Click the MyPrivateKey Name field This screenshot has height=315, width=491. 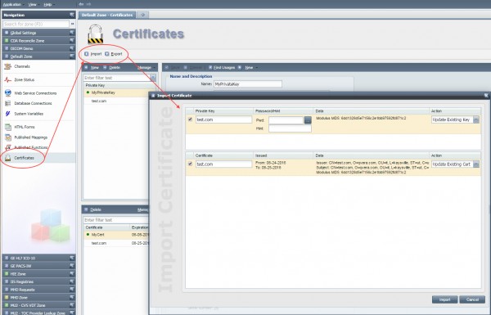248,84
